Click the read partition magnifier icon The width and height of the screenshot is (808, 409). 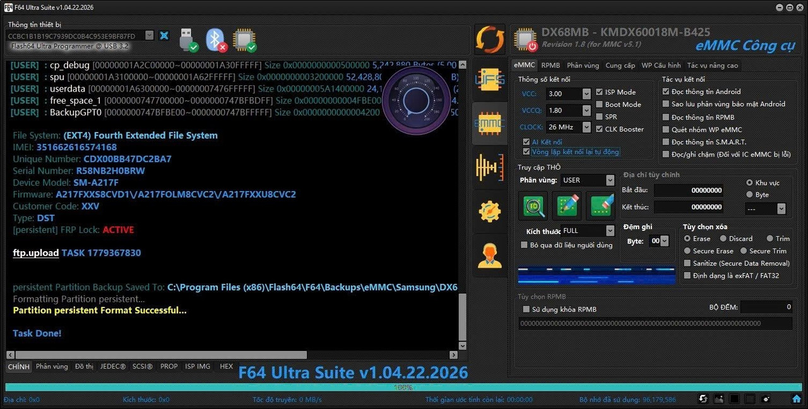[533, 206]
